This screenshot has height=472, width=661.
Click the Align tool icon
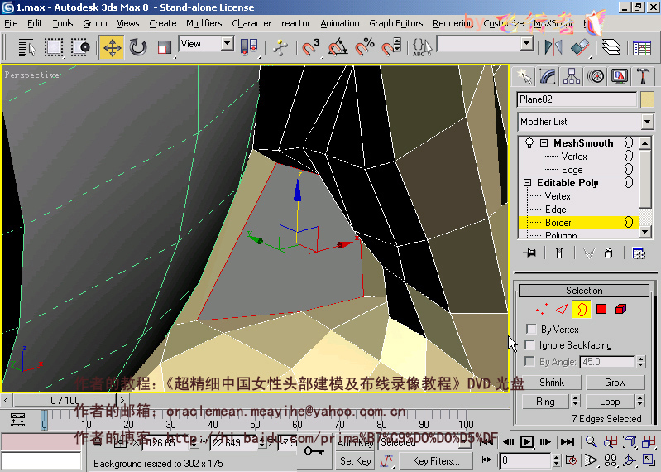pyautogui.click(x=580, y=47)
